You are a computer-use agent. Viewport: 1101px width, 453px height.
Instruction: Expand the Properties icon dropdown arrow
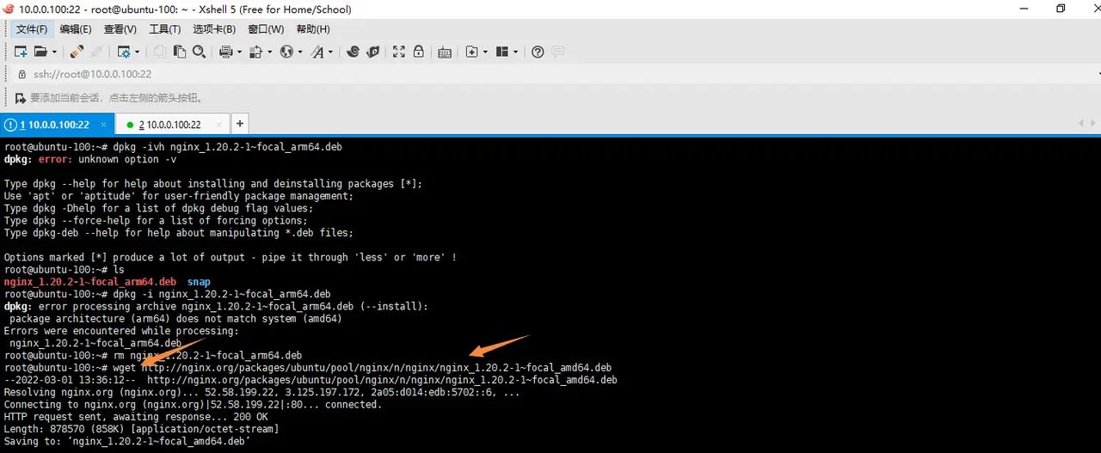click(x=138, y=52)
